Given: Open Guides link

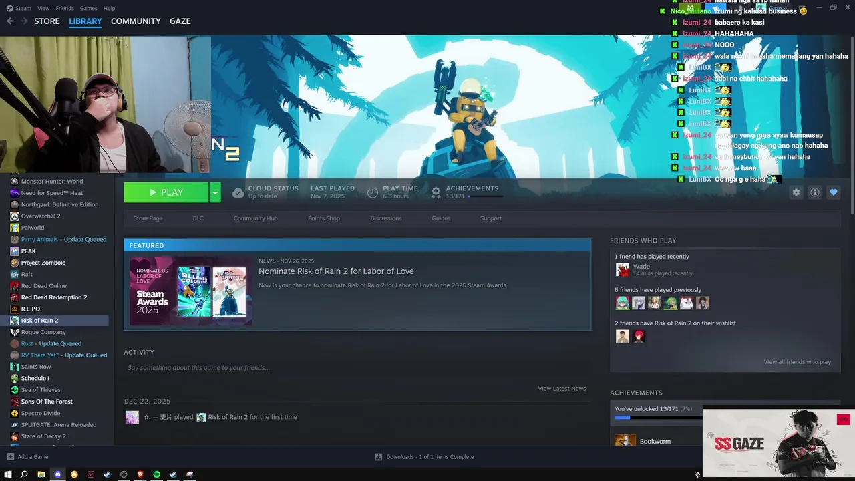Looking at the screenshot, I should pyautogui.click(x=441, y=218).
